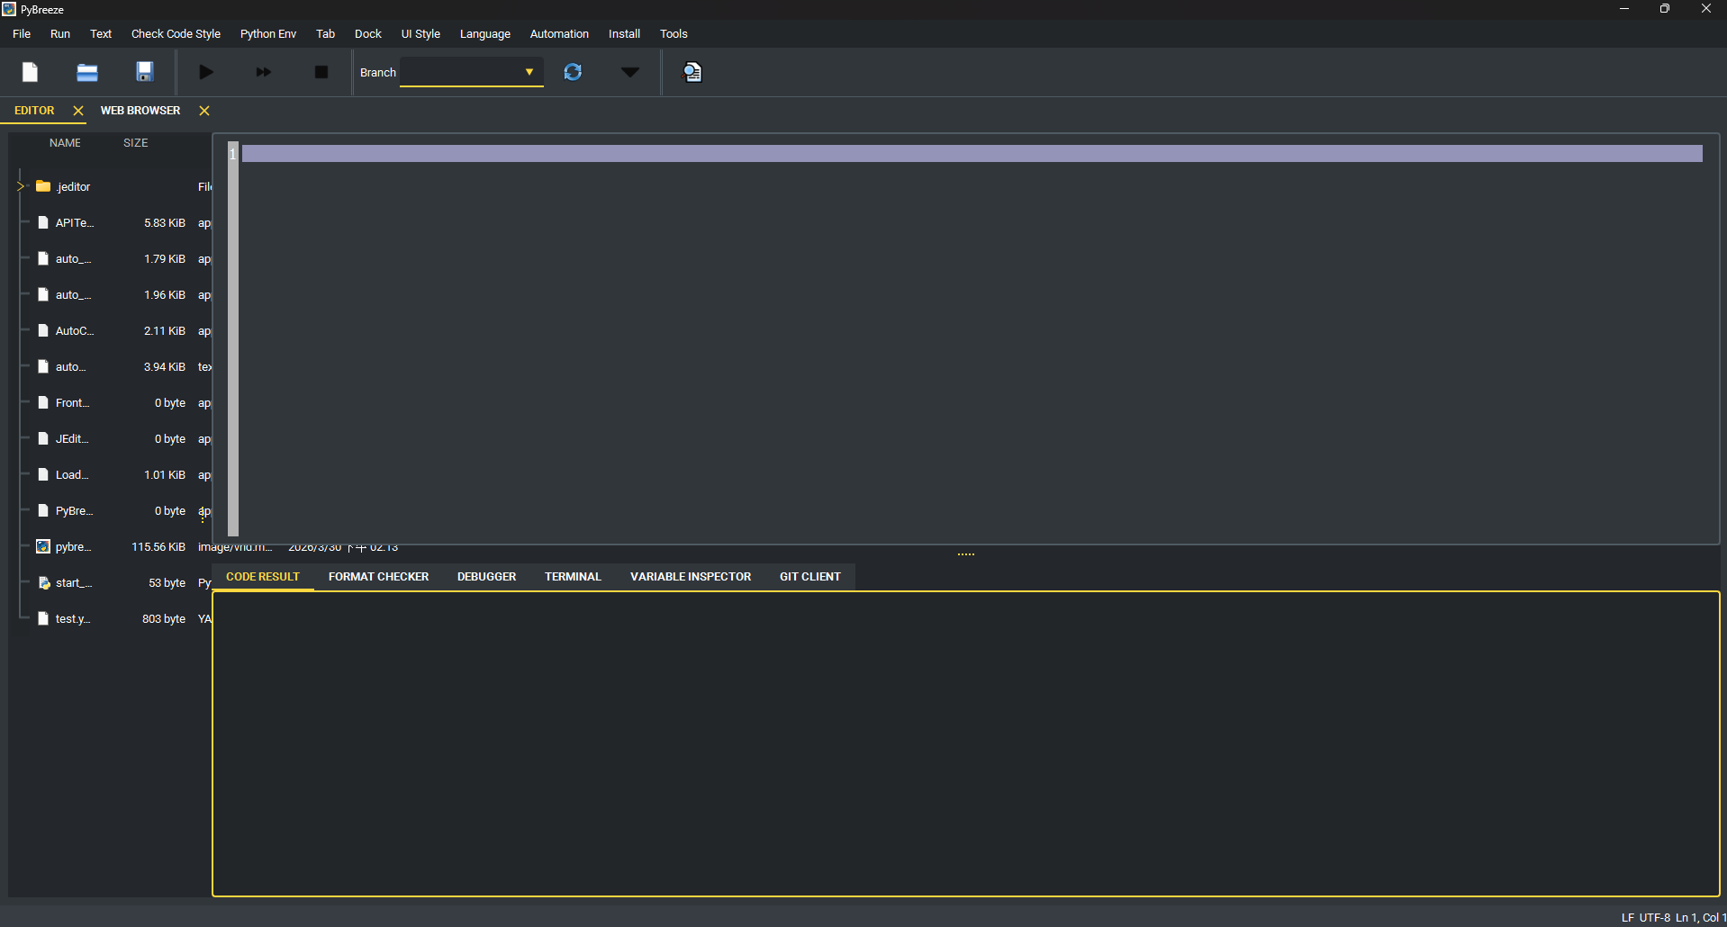Open the Check Code Style menu

(176, 34)
